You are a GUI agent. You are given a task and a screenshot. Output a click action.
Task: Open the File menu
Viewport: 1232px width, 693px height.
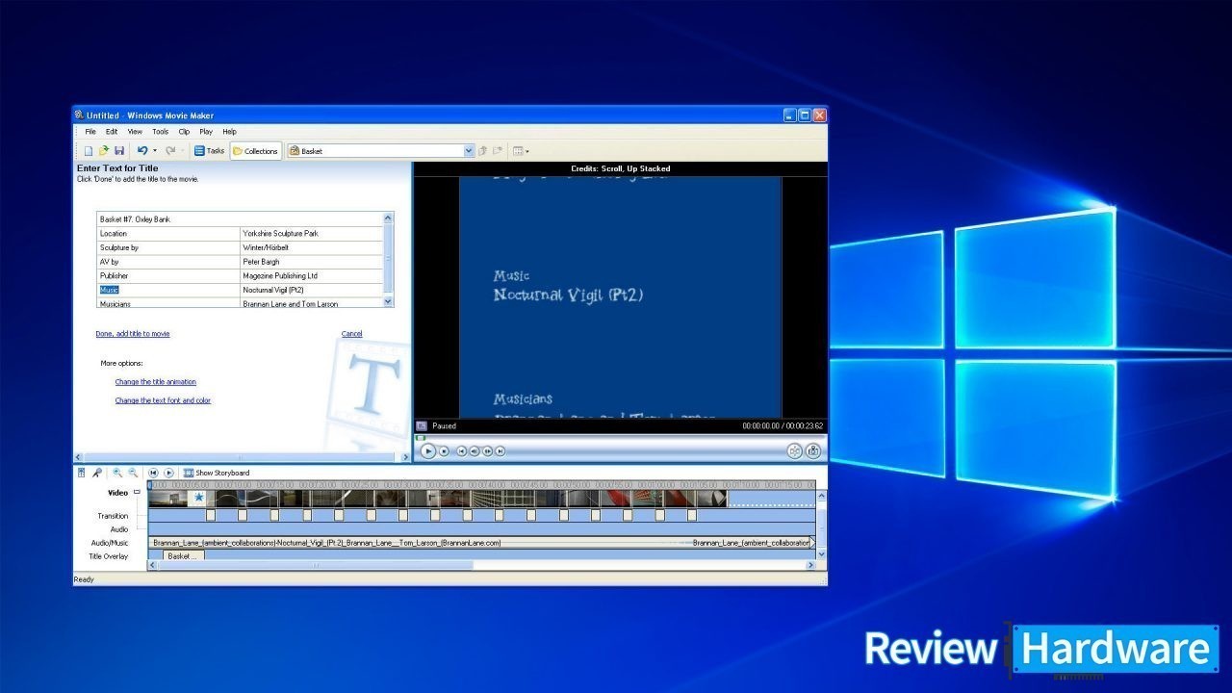(90, 132)
